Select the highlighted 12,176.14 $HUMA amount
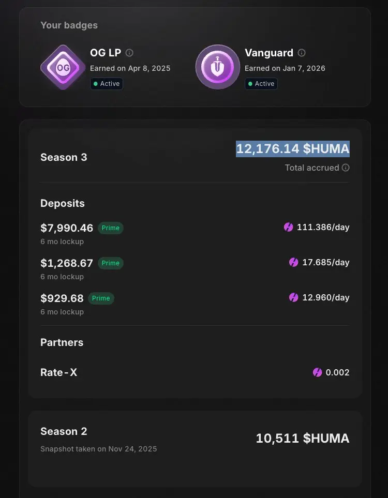The width and height of the screenshot is (388, 498). point(293,149)
